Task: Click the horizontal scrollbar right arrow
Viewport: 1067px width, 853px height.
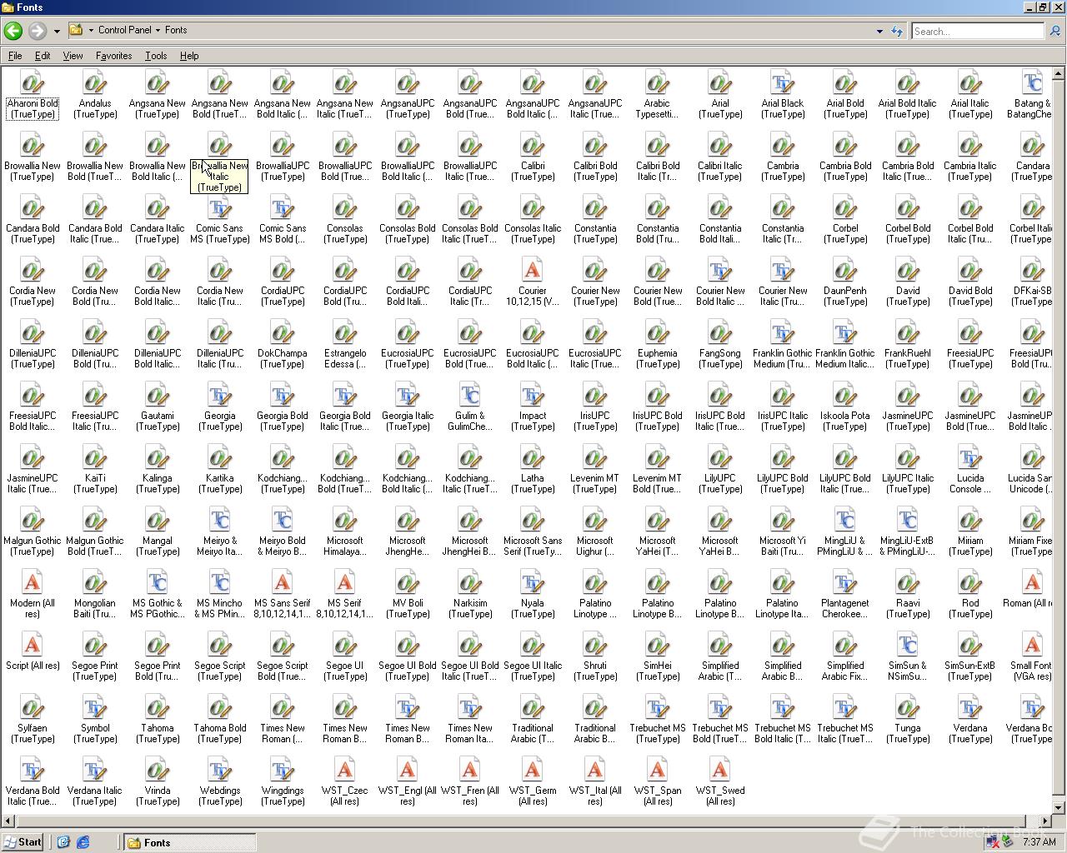Action: click(x=1046, y=821)
